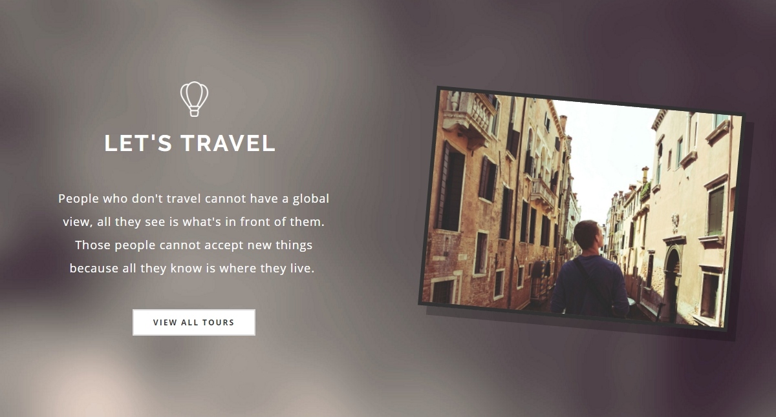Open the tilted Venice street photo
The width and height of the screenshot is (776, 417).
581,209
